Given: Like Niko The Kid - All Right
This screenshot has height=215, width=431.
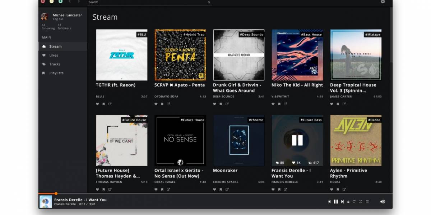Looking at the screenshot, I should [273, 104].
